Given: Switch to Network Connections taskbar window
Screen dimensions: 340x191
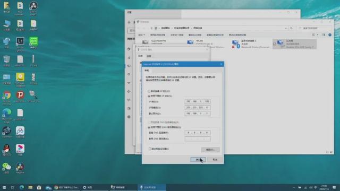Looking at the screenshot, I should tap(123, 187).
